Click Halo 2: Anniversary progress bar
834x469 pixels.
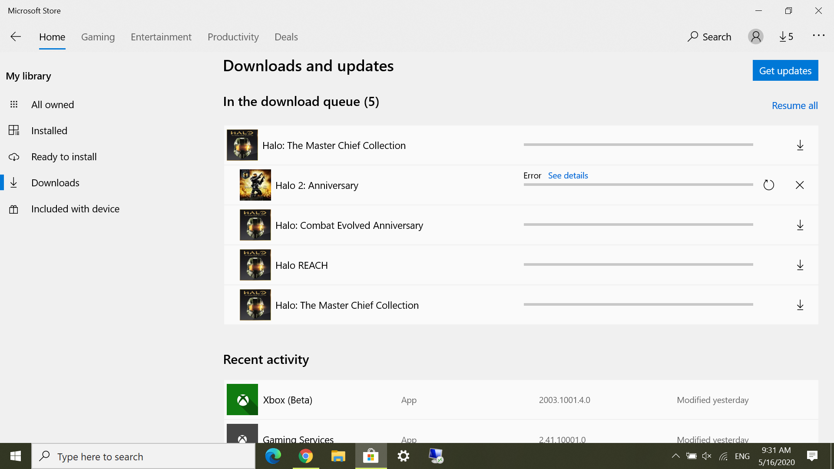click(638, 185)
